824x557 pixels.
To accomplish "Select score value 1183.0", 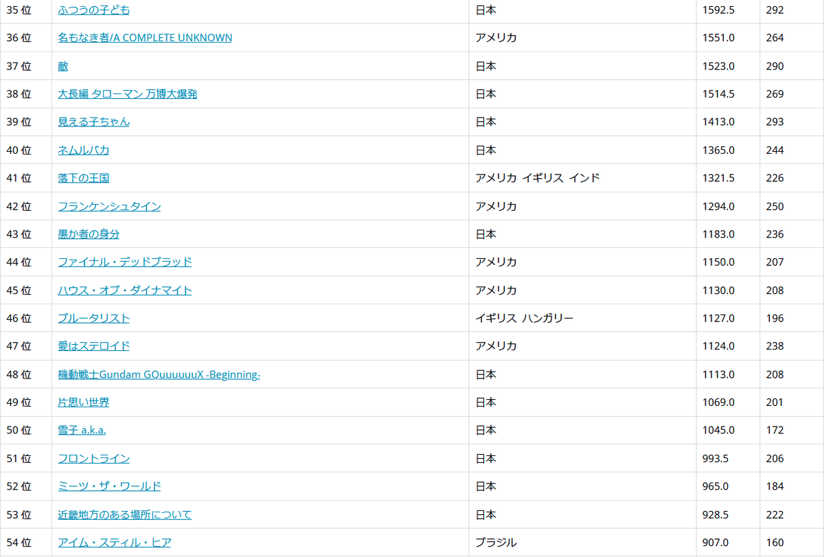I will [x=718, y=234].
